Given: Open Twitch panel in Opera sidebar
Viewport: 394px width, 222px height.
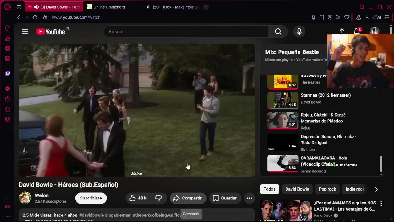Looking at the screenshot, I should point(8,73).
